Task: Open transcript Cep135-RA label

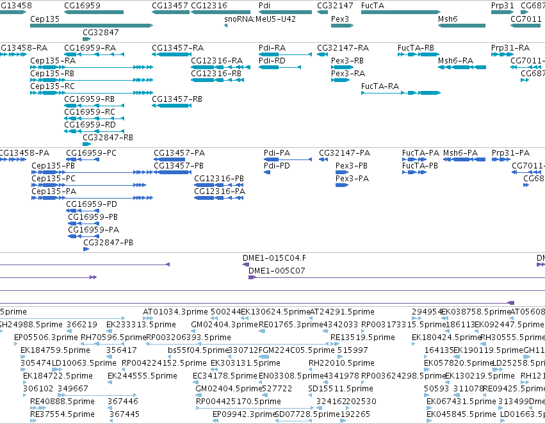Action: [53, 61]
